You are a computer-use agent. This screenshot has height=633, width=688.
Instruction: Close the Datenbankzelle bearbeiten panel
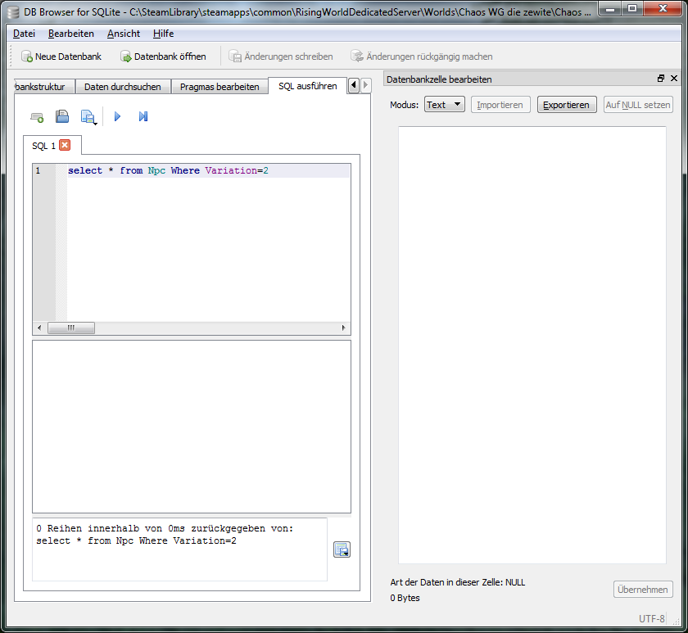click(x=674, y=79)
